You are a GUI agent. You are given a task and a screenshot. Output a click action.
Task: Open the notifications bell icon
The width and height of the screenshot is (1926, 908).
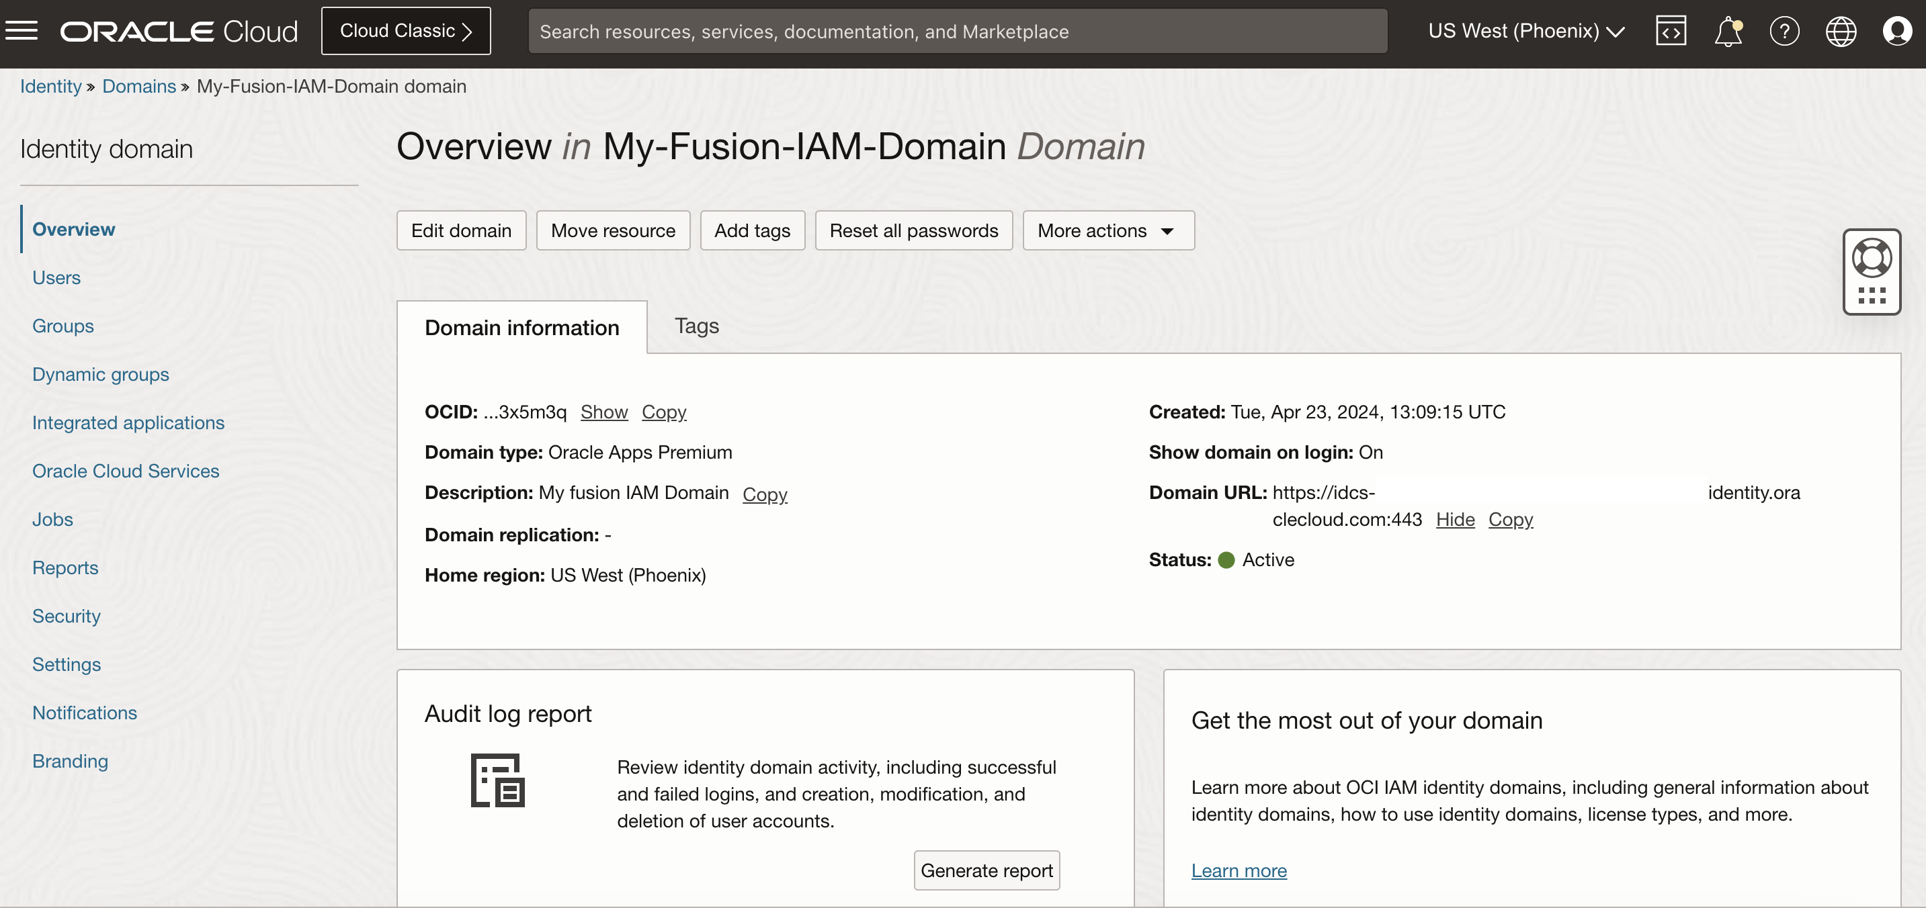pyautogui.click(x=1727, y=32)
